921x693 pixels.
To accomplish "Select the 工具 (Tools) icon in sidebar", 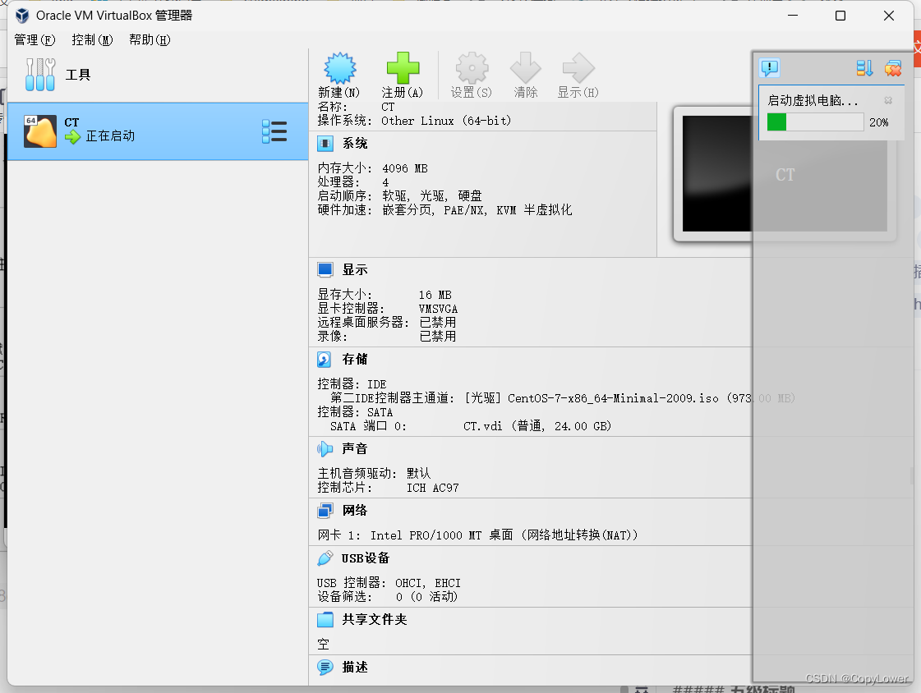I will [x=39, y=74].
